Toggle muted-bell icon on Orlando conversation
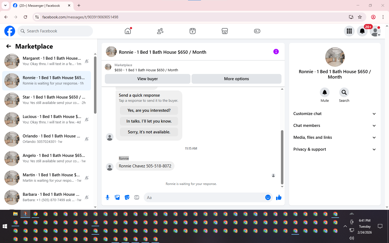 86,139
